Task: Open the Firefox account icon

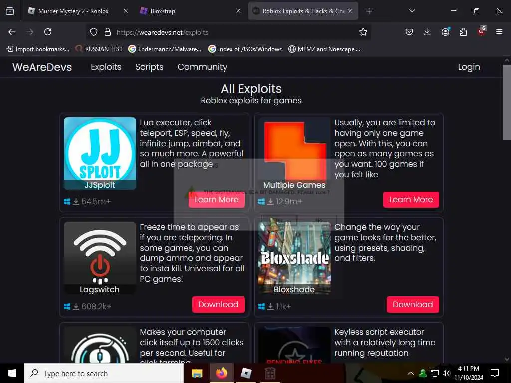Action: click(445, 32)
